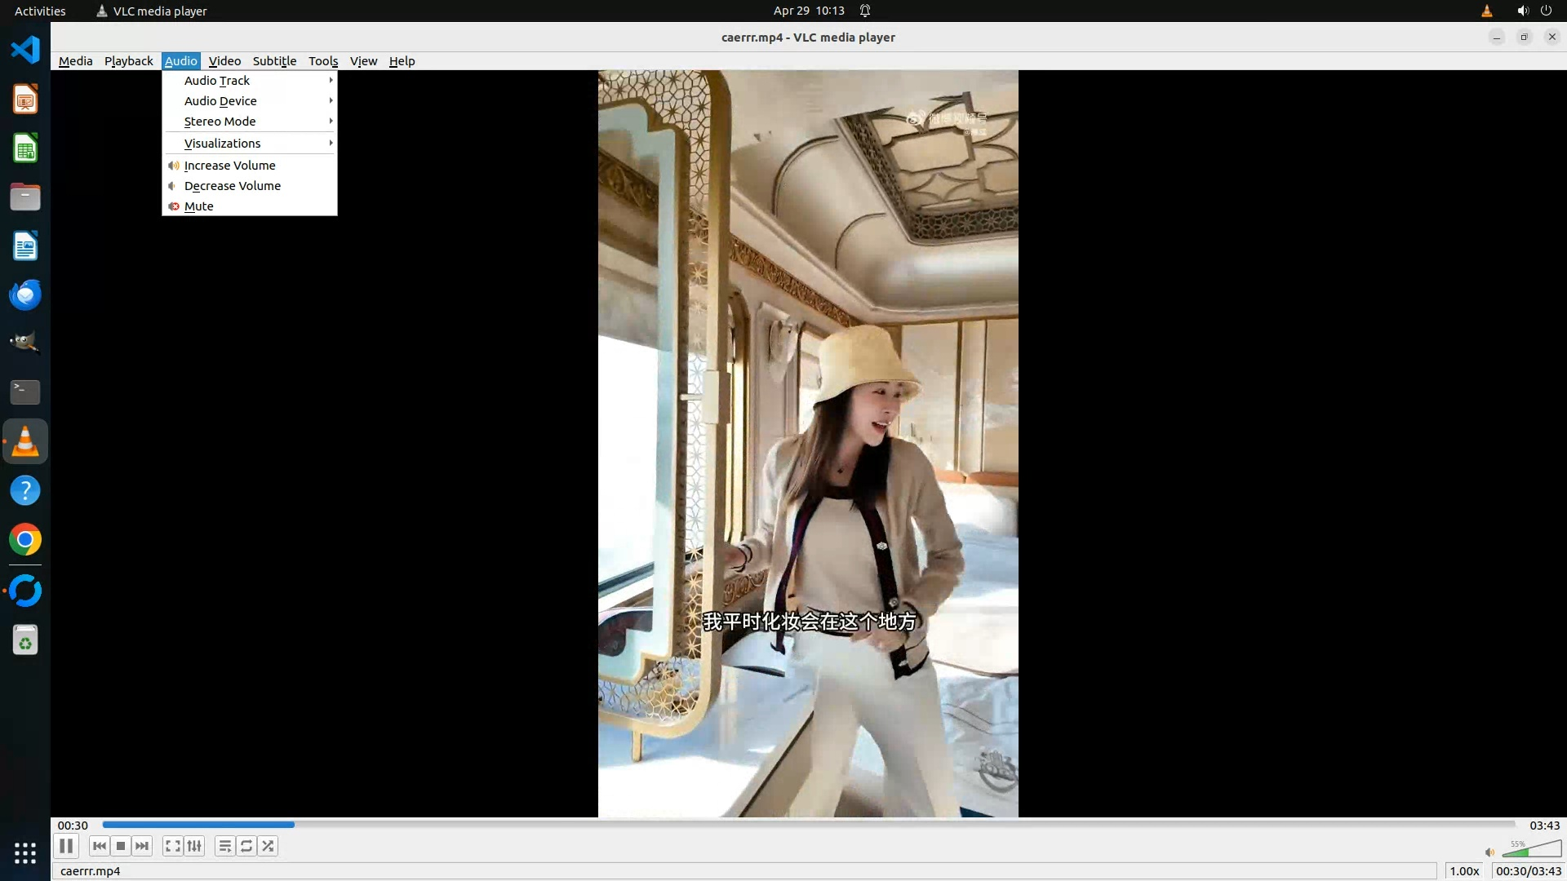Show the playlist panel
1567x881 pixels.
[224, 846]
